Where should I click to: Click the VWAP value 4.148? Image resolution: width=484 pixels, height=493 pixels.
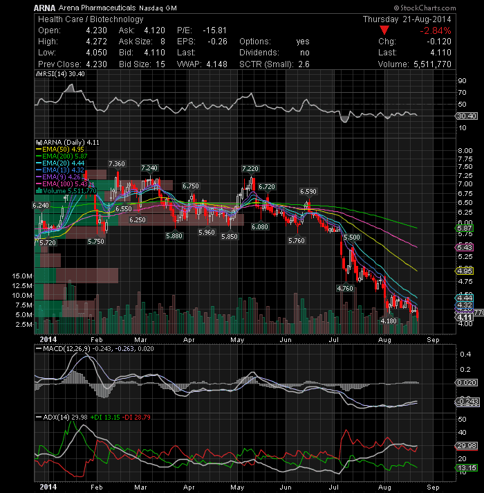pos(216,64)
